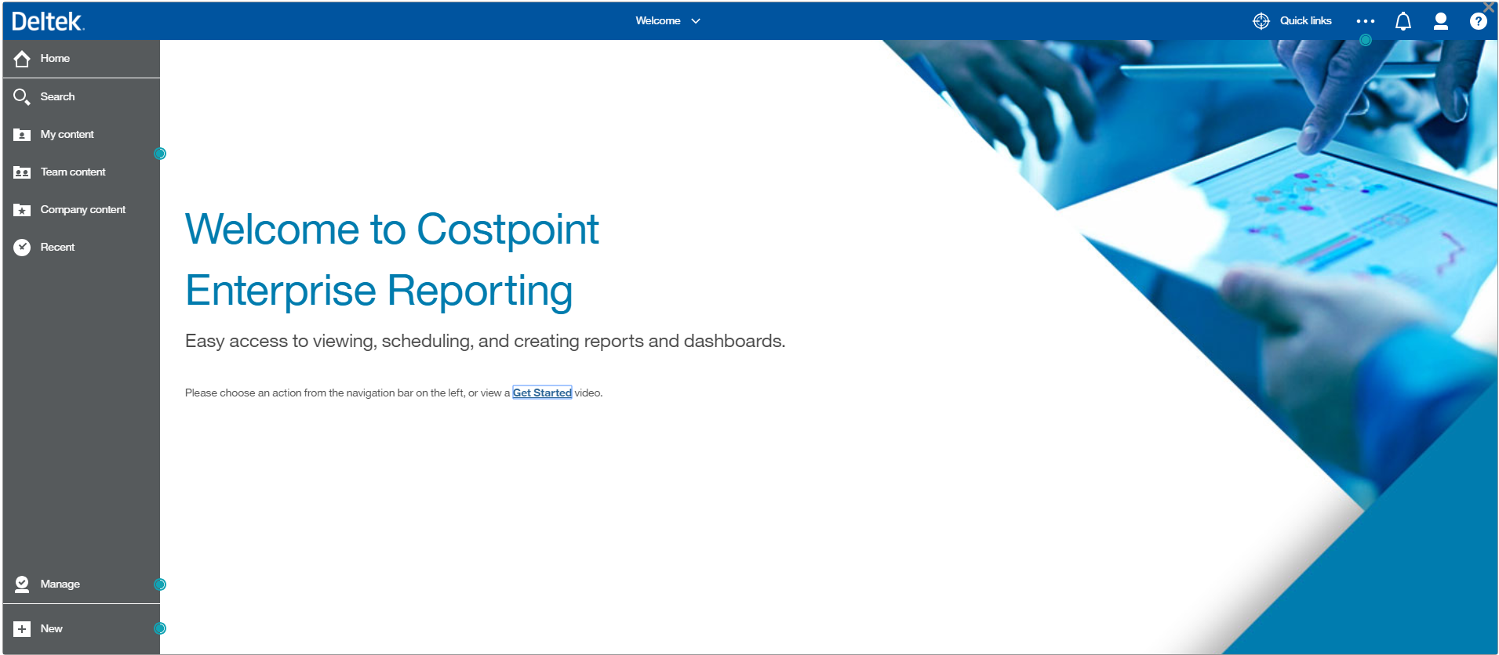Click the teal hint dot next to New
Viewport: 1499px width, 655px height.
(160, 628)
